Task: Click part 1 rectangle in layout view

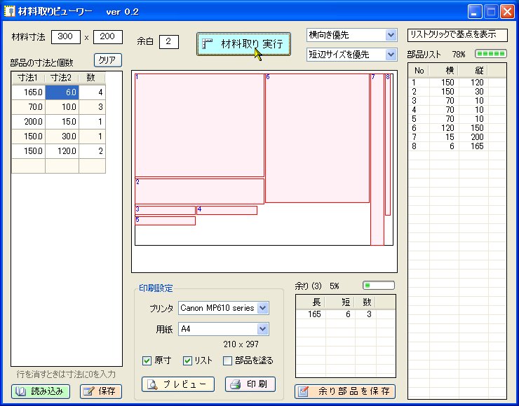Action: point(200,125)
